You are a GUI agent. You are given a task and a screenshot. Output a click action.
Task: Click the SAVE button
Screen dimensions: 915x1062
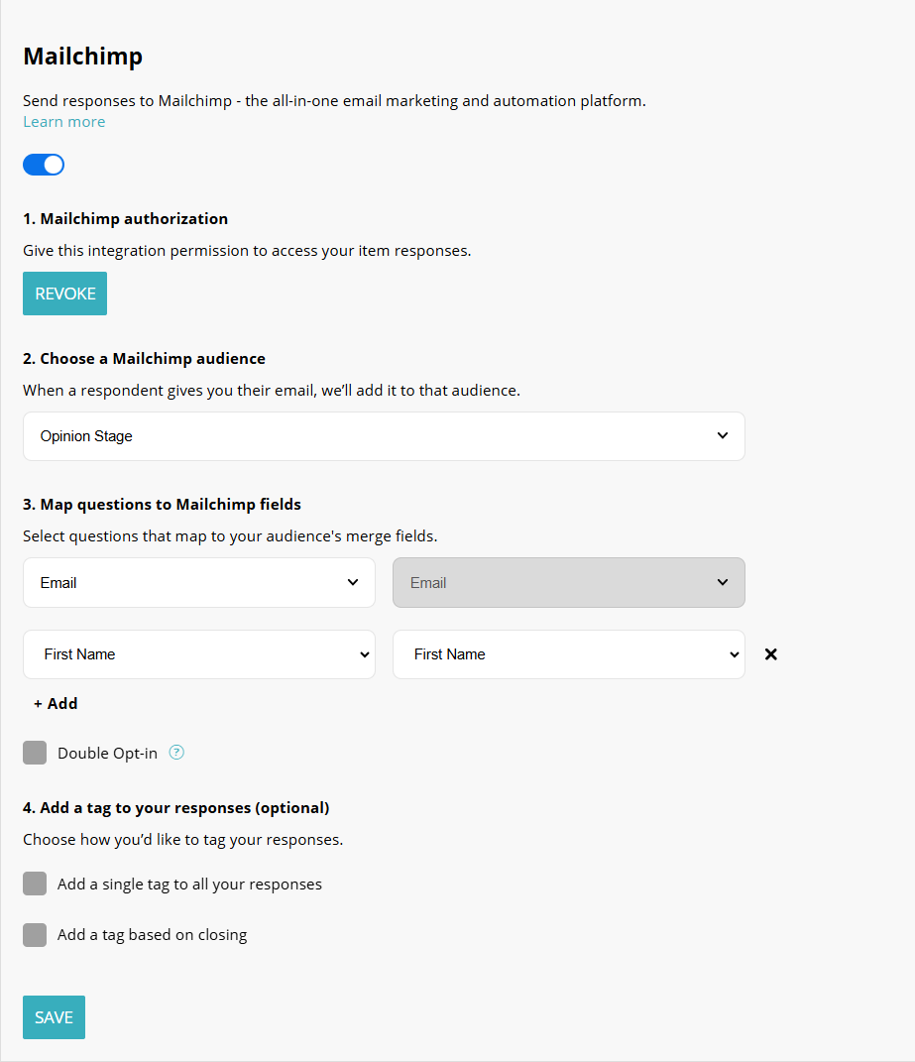pyautogui.click(x=54, y=1016)
